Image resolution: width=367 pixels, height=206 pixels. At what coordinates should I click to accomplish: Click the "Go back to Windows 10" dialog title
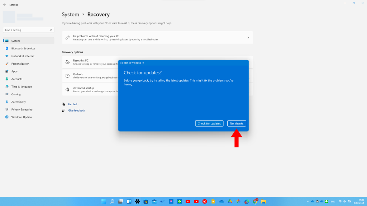132,63
